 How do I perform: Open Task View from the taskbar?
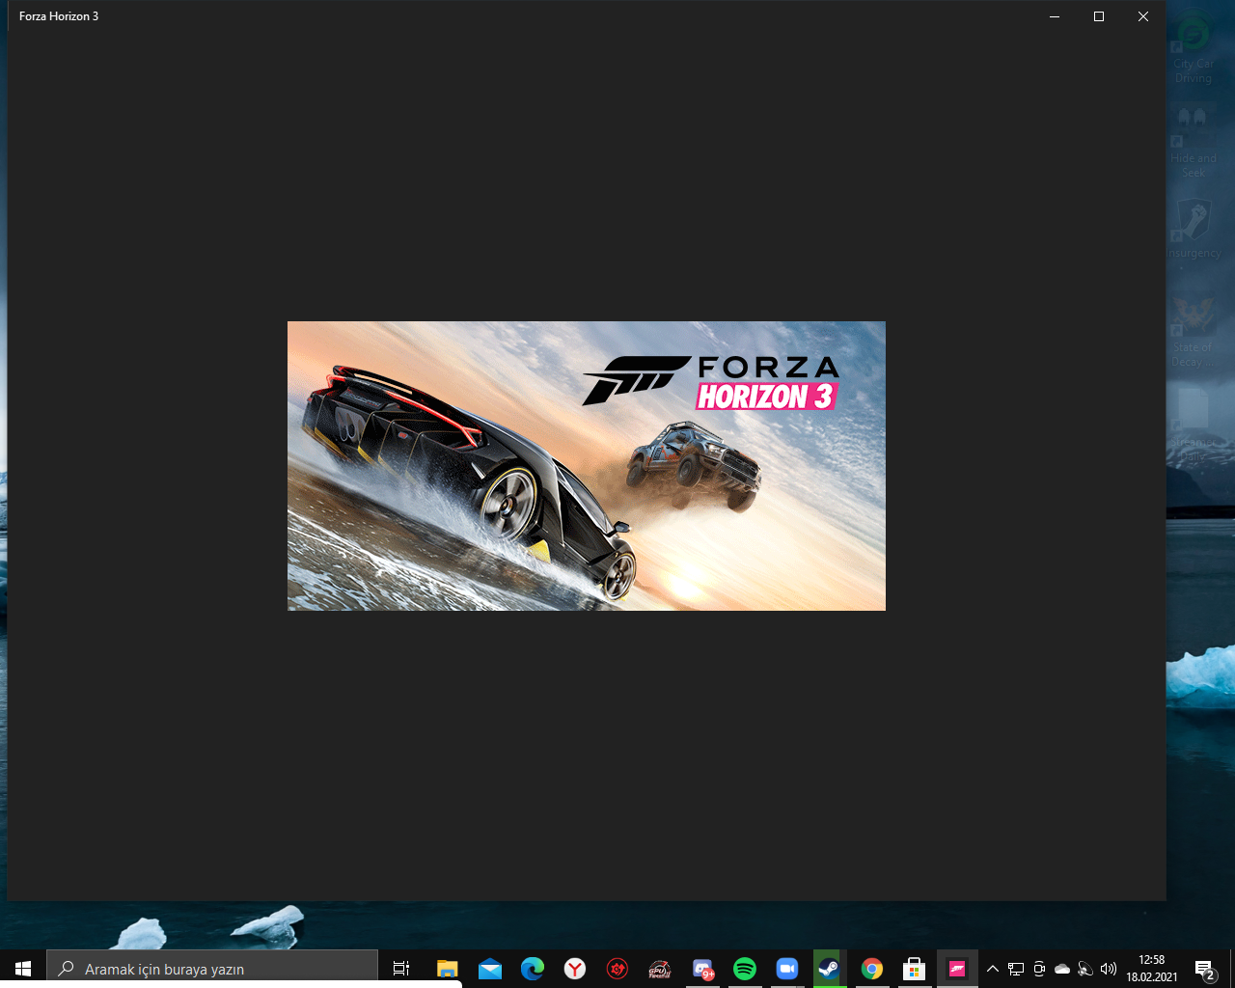tap(401, 969)
